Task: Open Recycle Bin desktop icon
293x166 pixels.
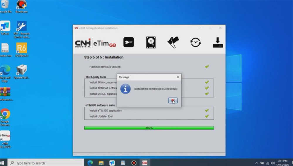Action: pos(5,6)
